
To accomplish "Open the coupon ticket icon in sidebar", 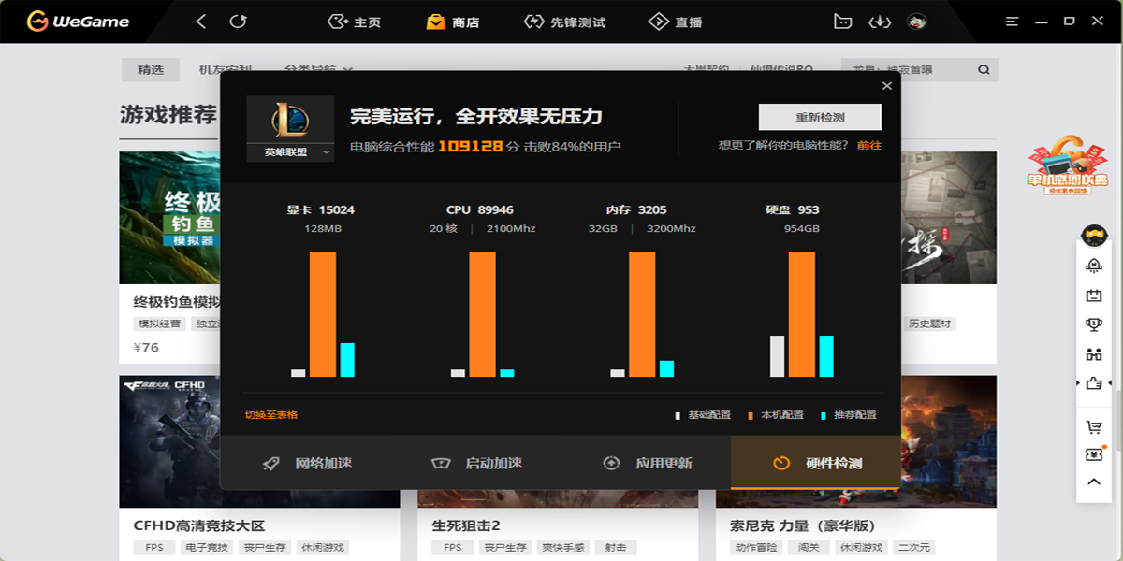I will pyautogui.click(x=1093, y=454).
